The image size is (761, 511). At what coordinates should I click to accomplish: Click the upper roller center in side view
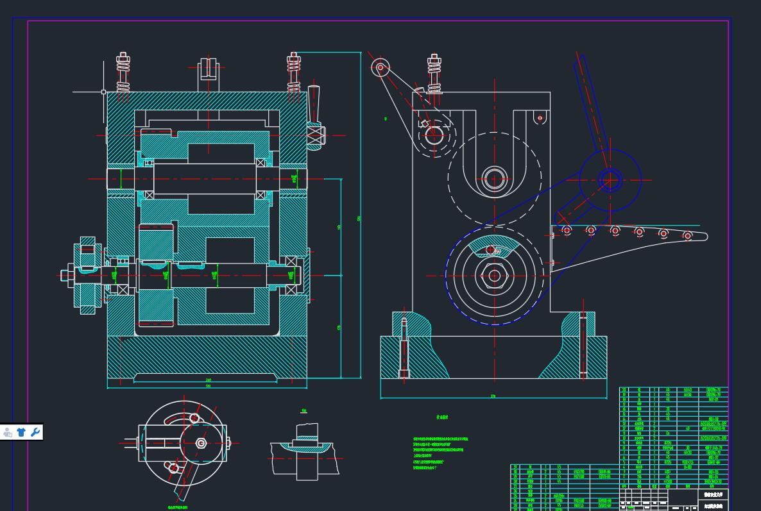494,178
